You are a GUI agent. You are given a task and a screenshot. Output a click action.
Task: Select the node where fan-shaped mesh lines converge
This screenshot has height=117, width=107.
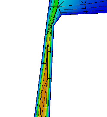coord(58,7)
